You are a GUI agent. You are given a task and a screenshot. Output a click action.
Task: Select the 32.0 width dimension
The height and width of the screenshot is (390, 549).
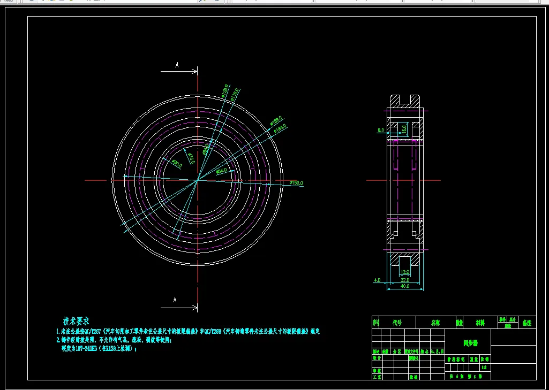(x=405, y=279)
